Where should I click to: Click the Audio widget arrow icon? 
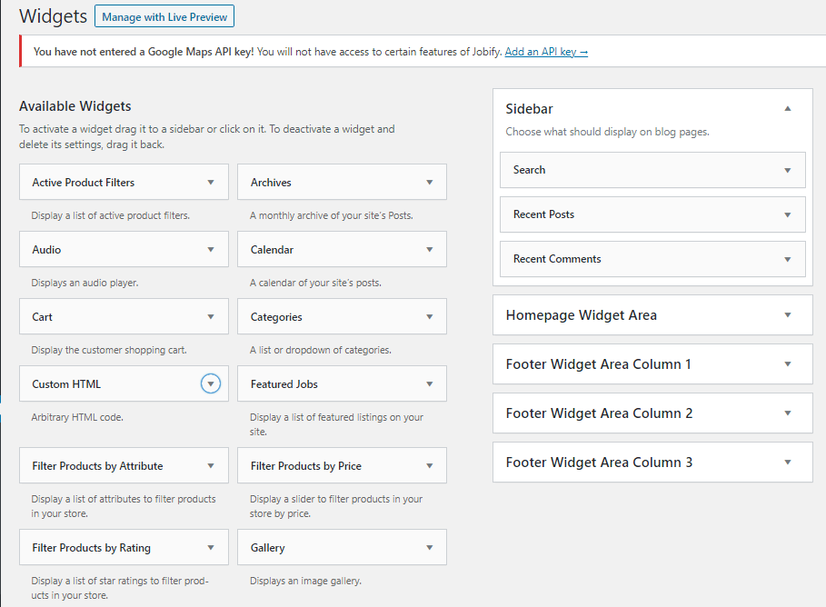click(x=211, y=249)
